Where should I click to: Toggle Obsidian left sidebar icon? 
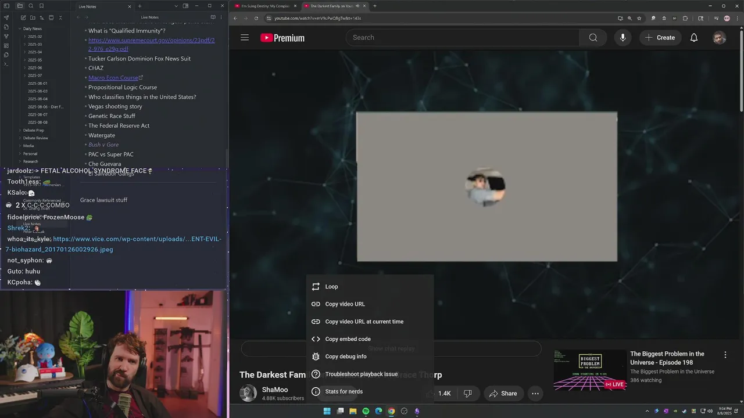[x=6, y=6]
